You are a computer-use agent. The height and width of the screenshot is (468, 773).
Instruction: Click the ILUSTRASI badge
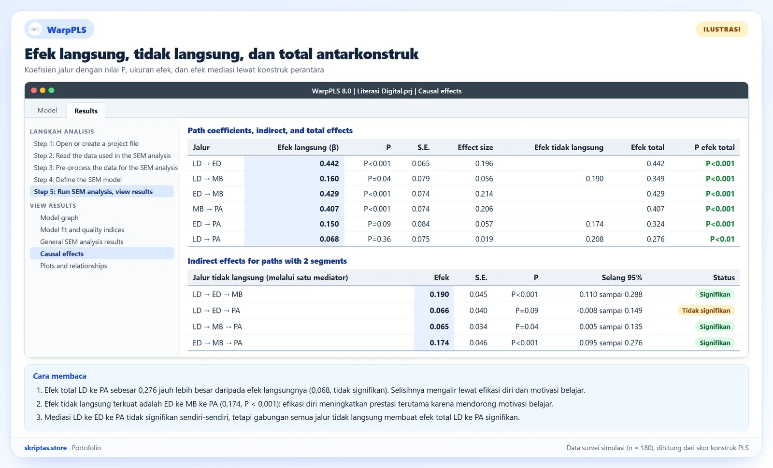pyautogui.click(x=722, y=29)
